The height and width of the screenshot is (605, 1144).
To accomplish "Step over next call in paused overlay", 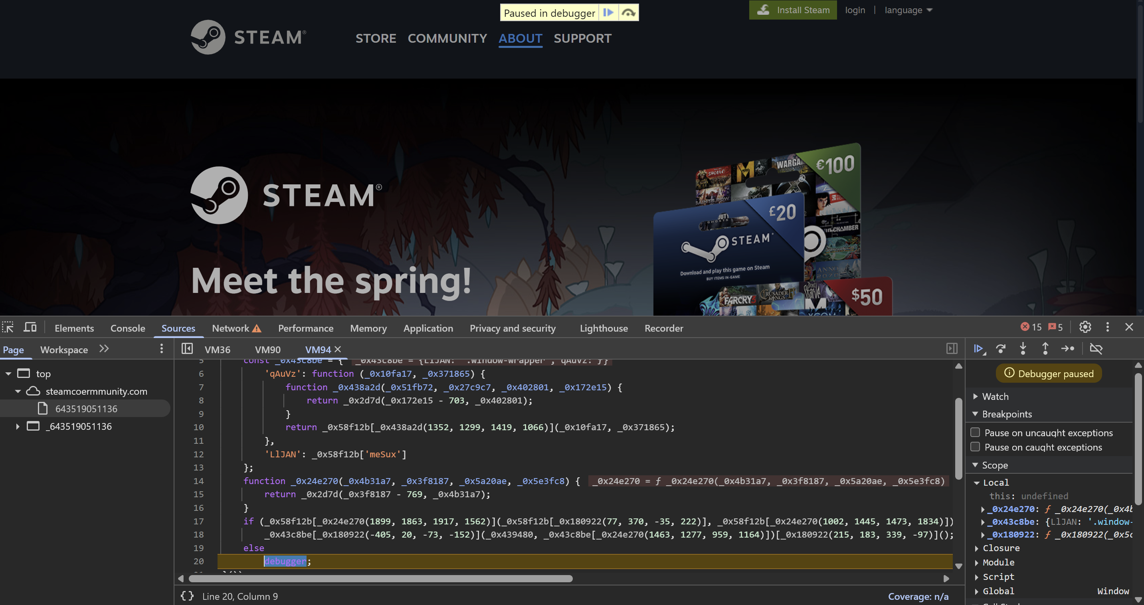I will pos(628,13).
